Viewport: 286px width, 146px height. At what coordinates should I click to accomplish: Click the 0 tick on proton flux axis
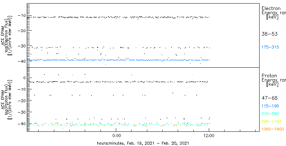pyautogui.click(x=25, y=78)
